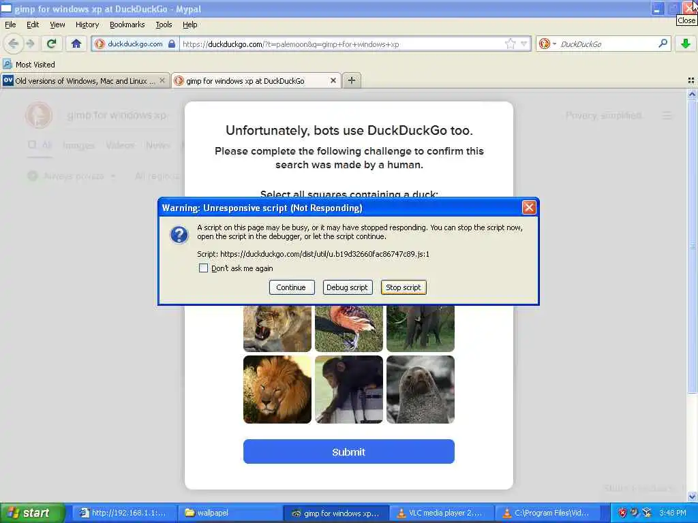Select the chimpanzee image square

[349, 389]
